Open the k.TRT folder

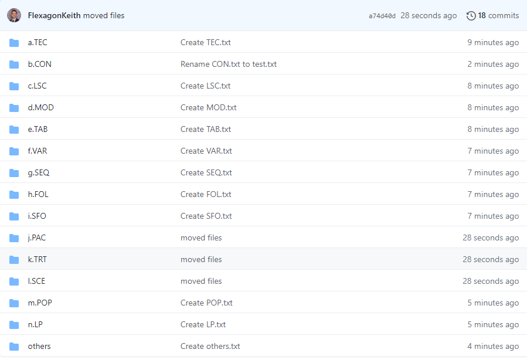[38, 259]
